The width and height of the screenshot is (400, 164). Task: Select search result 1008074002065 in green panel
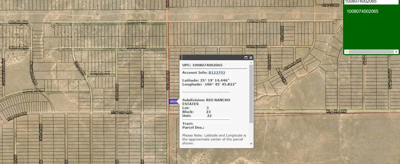pyautogui.click(x=362, y=11)
